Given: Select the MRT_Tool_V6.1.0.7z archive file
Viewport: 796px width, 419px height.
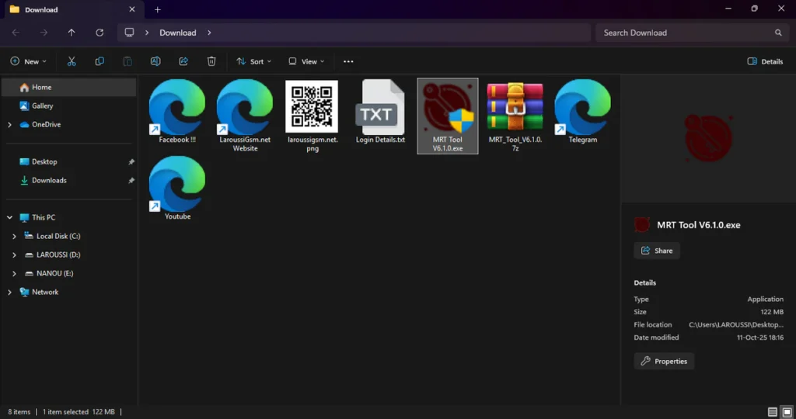Looking at the screenshot, I should (x=515, y=116).
